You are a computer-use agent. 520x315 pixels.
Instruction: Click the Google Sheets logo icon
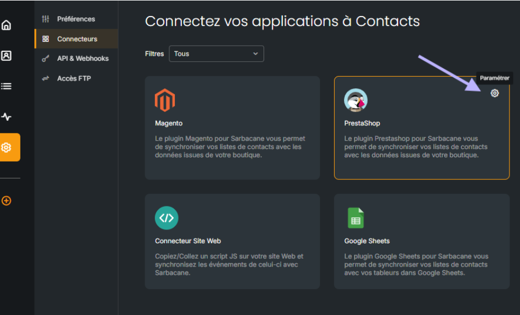(x=356, y=218)
